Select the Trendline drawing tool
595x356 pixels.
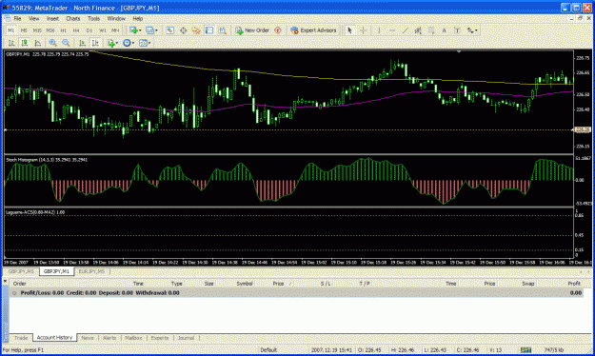click(x=405, y=30)
